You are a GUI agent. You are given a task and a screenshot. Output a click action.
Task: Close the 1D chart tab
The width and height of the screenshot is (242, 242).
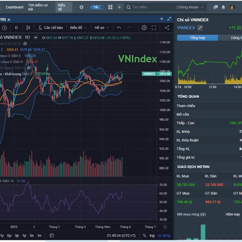click(x=9, y=20)
